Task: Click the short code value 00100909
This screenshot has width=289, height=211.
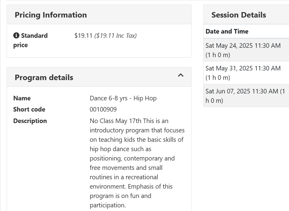Action: pos(103,109)
